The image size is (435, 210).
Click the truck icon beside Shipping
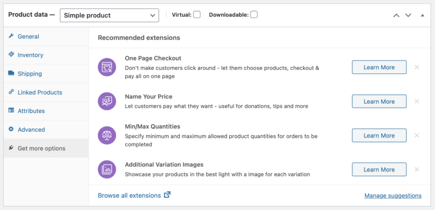click(x=11, y=73)
